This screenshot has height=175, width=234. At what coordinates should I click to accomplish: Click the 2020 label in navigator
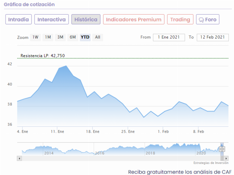tap(201, 153)
